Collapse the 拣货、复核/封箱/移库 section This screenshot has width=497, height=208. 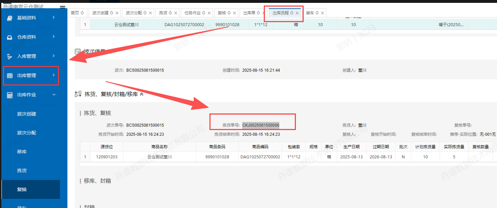coord(142,94)
